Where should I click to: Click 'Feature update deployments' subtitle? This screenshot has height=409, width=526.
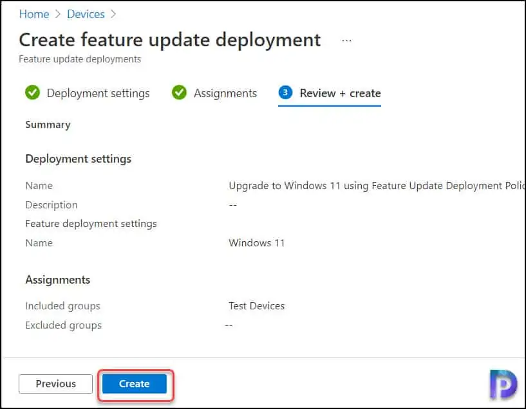pyautogui.click(x=80, y=59)
